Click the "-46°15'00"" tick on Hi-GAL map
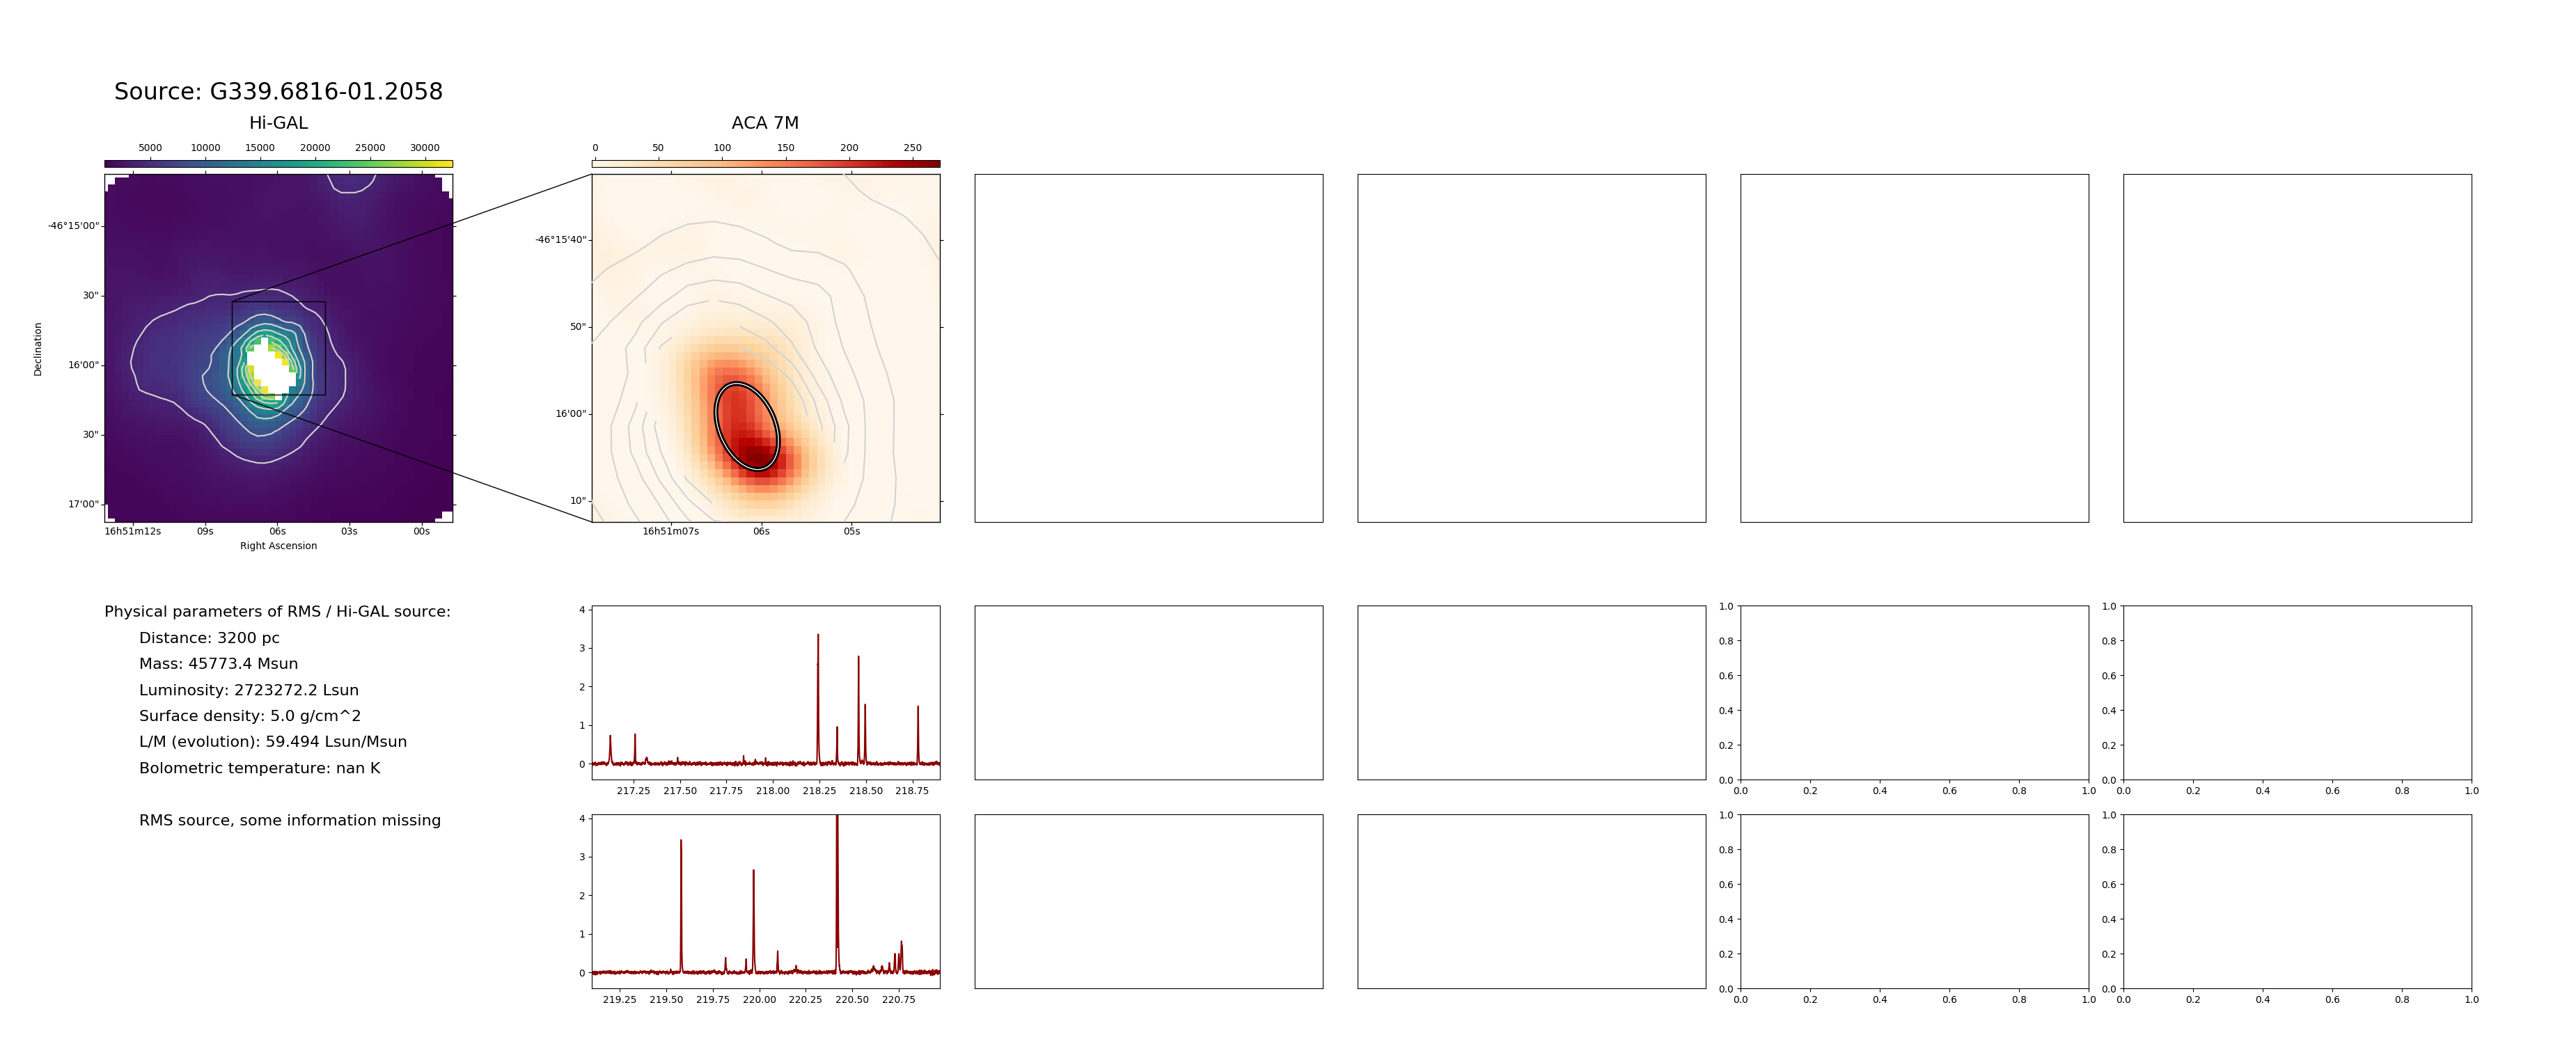 (x=73, y=226)
